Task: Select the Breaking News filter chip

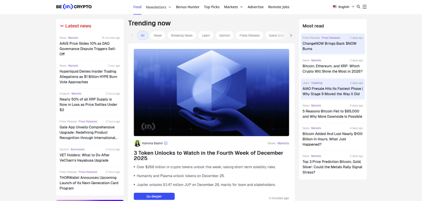Action: click(x=182, y=35)
